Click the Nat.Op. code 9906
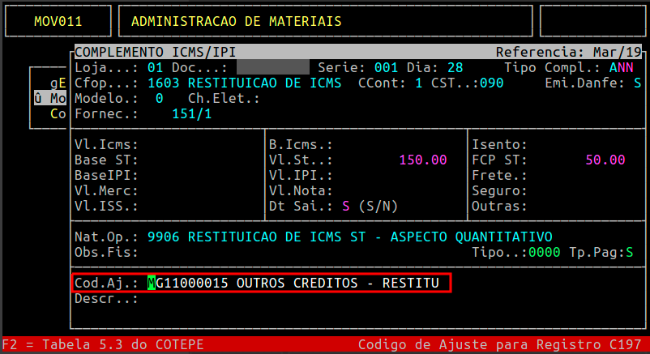This screenshot has width=650, height=354. click(164, 237)
